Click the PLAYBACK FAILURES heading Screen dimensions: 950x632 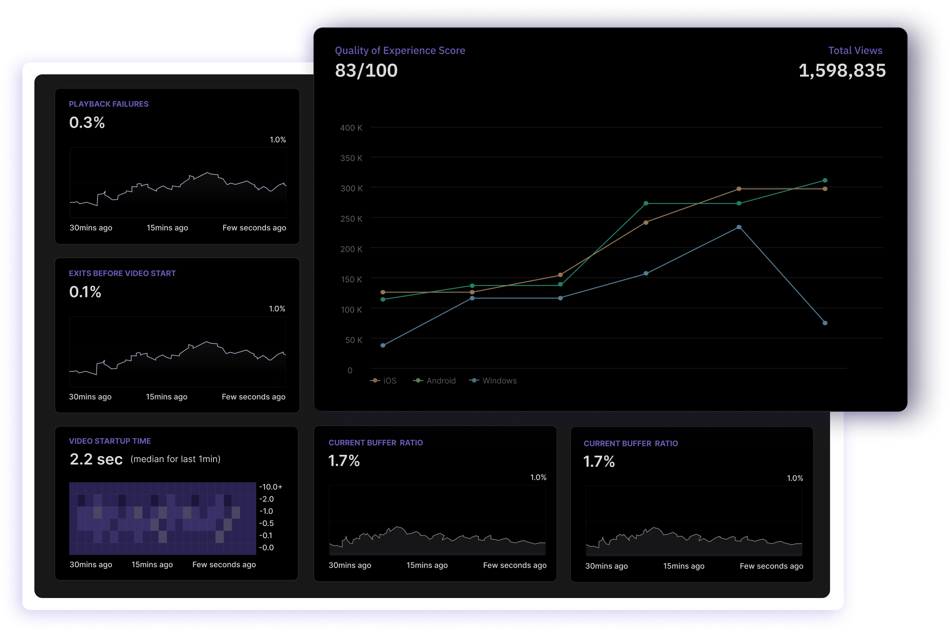[x=109, y=104]
